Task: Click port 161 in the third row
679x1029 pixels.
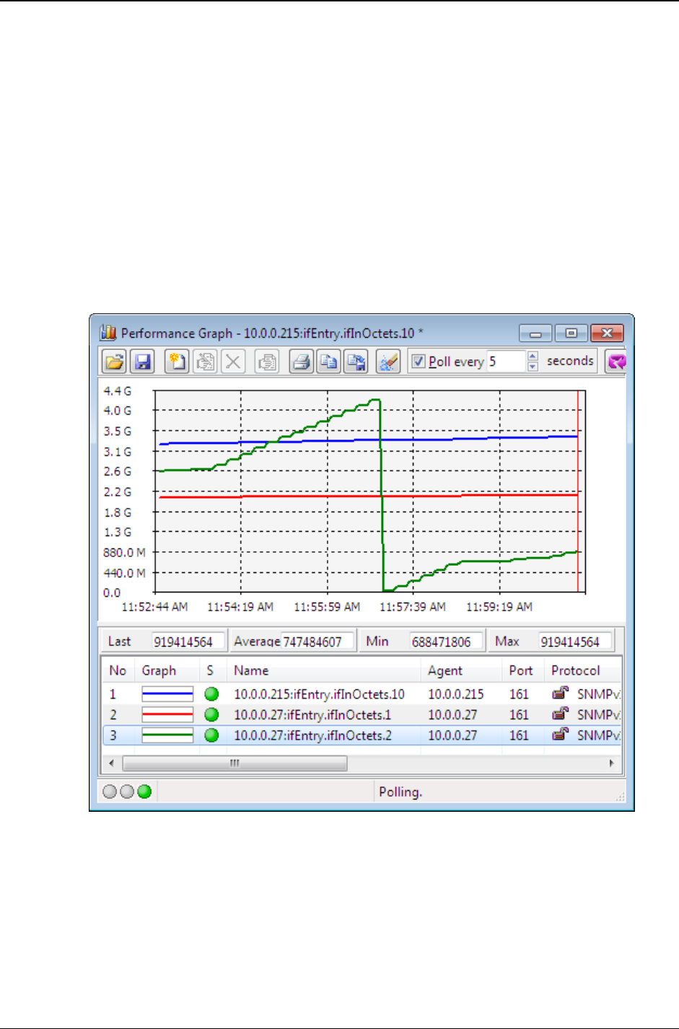Action: click(x=519, y=736)
